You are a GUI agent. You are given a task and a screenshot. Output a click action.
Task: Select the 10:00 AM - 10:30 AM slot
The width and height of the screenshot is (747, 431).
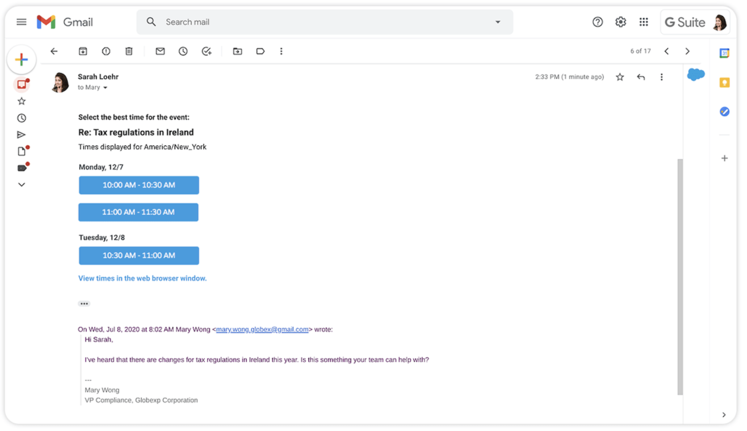tap(139, 185)
